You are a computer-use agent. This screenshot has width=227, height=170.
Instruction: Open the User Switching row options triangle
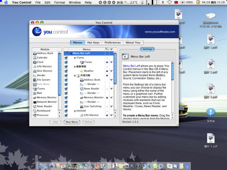[x=111, y=106]
